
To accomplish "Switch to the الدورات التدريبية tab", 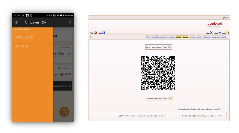I will (x=167, y=37).
